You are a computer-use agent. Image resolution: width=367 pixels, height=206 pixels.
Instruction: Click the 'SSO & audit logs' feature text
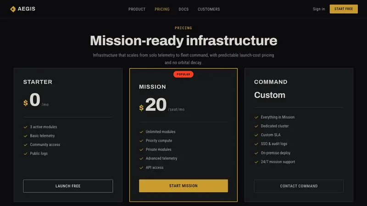pos(274,144)
